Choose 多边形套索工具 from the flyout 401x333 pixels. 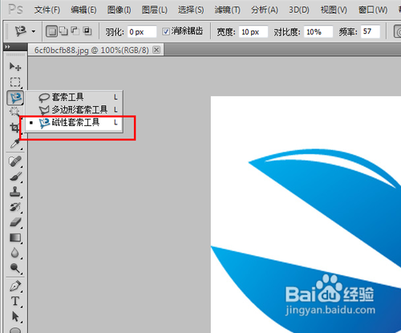(x=74, y=110)
